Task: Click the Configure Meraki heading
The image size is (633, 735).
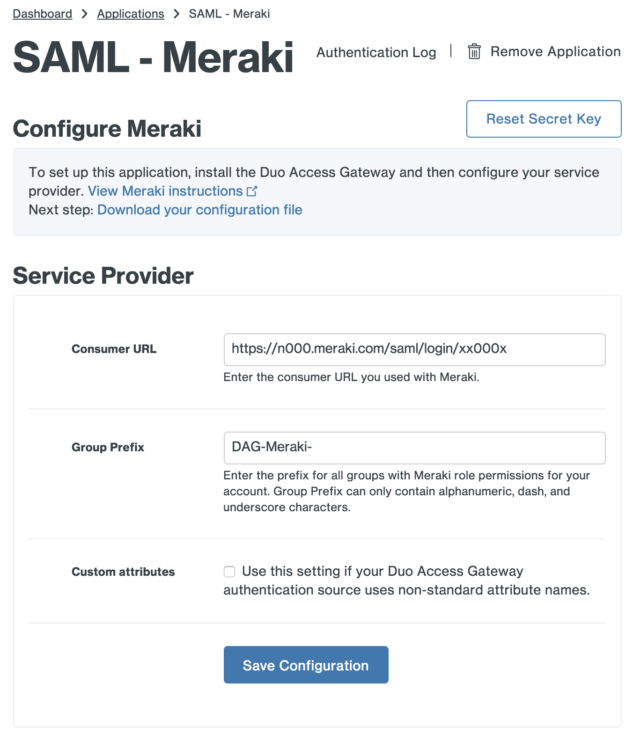Action: (x=107, y=129)
